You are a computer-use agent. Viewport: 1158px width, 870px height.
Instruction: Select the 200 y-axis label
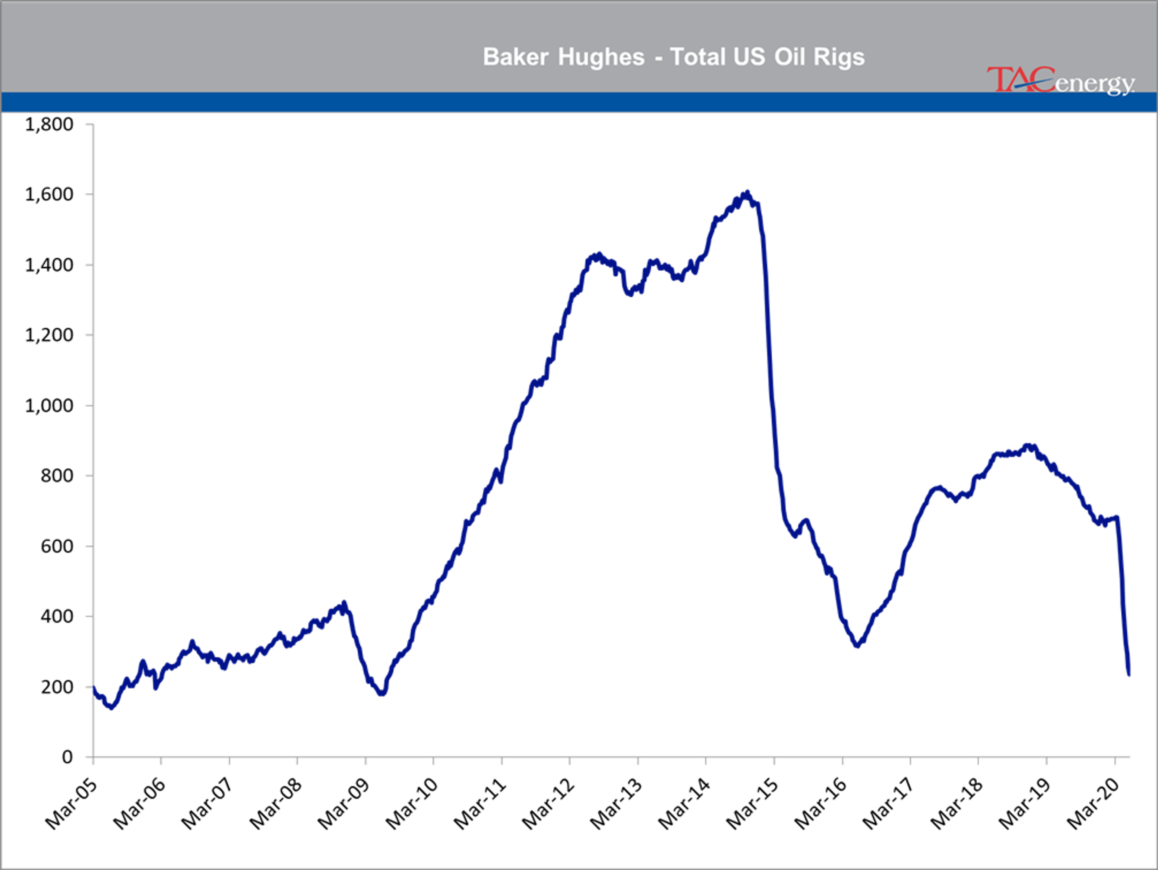click(x=57, y=687)
